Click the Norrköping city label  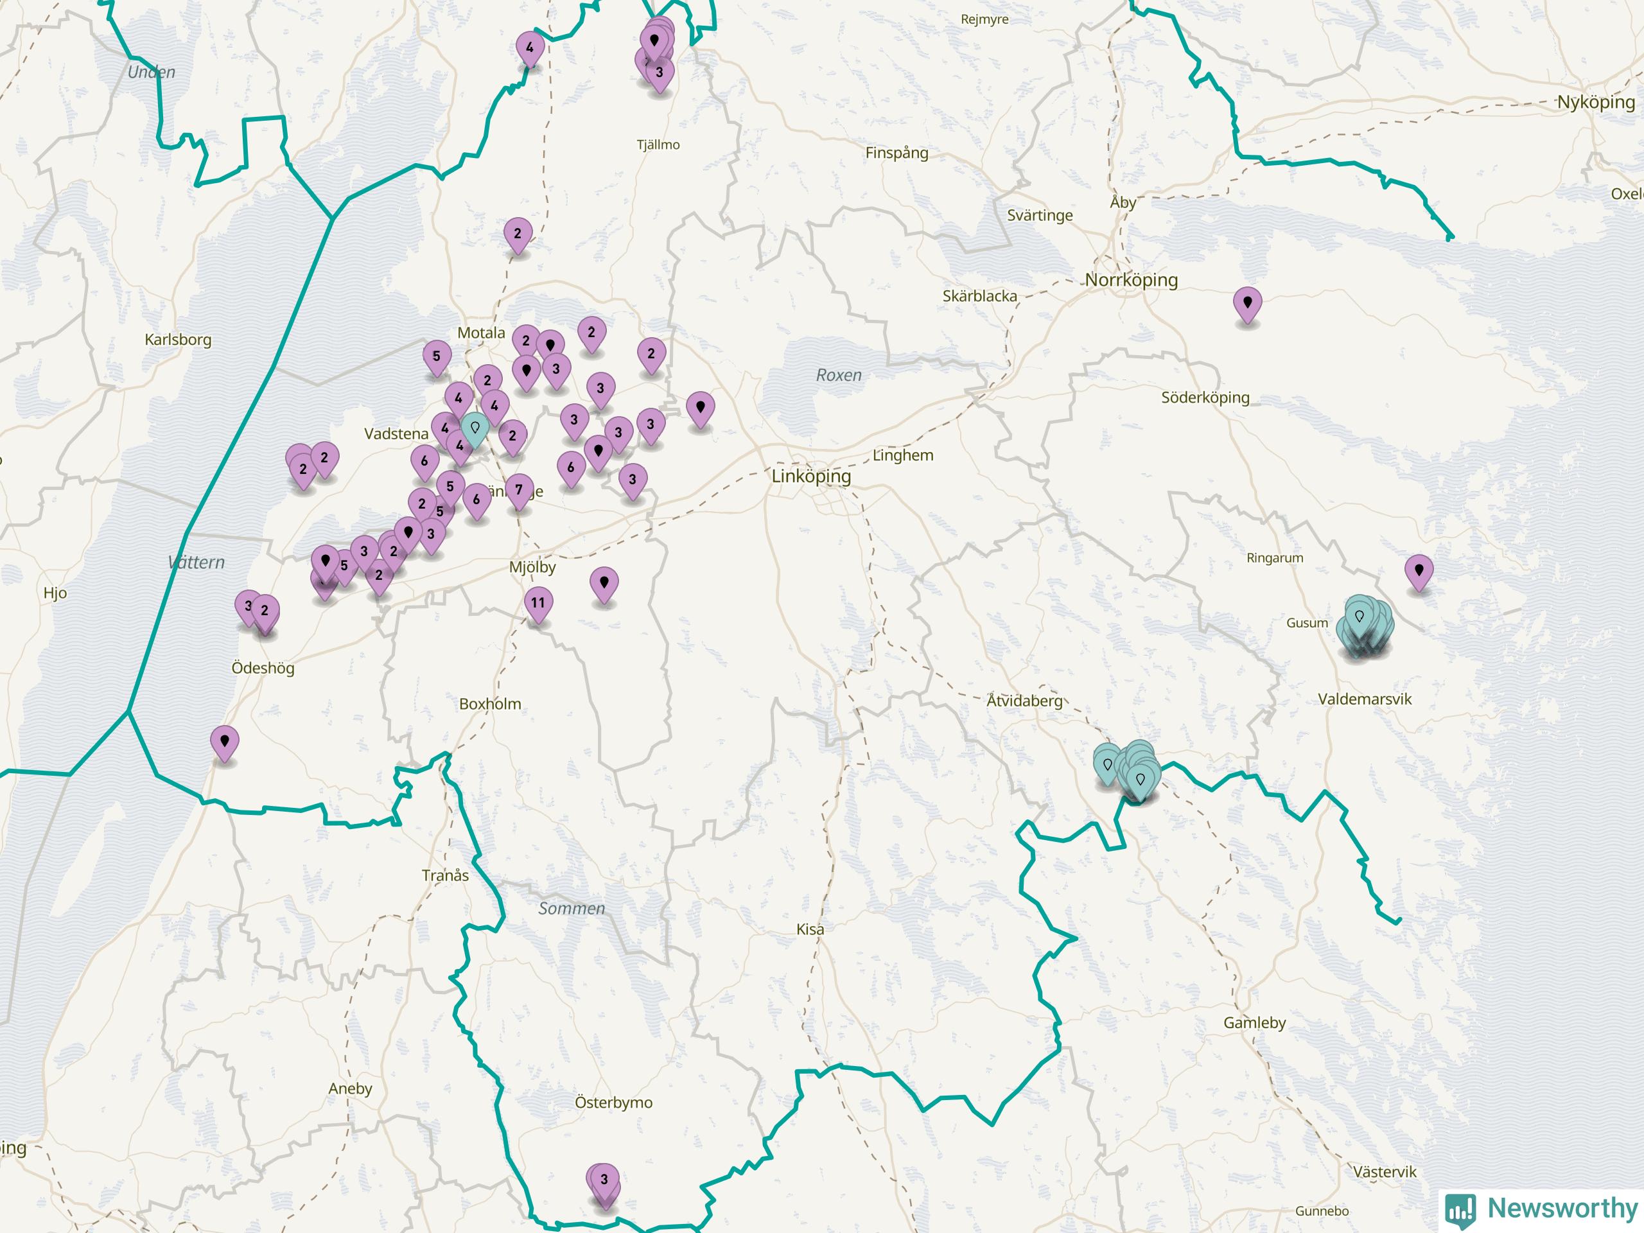point(1131,280)
